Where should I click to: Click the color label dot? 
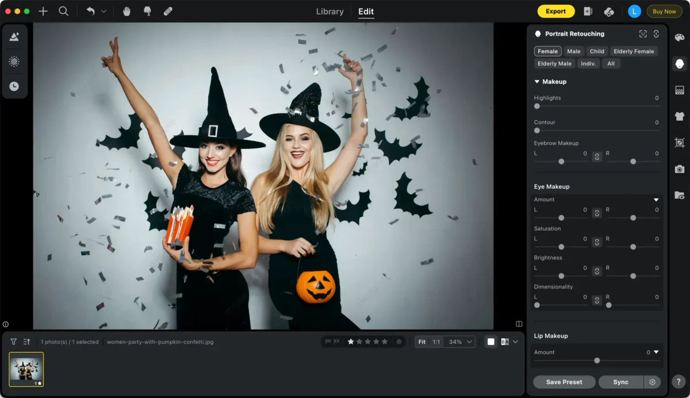pyautogui.click(x=399, y=342)
